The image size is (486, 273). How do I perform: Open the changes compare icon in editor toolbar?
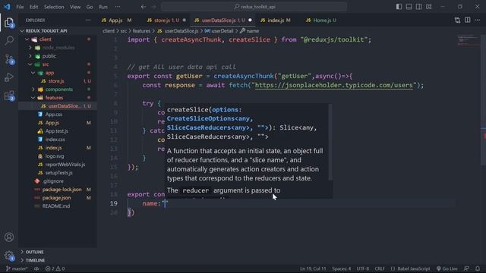457,20
